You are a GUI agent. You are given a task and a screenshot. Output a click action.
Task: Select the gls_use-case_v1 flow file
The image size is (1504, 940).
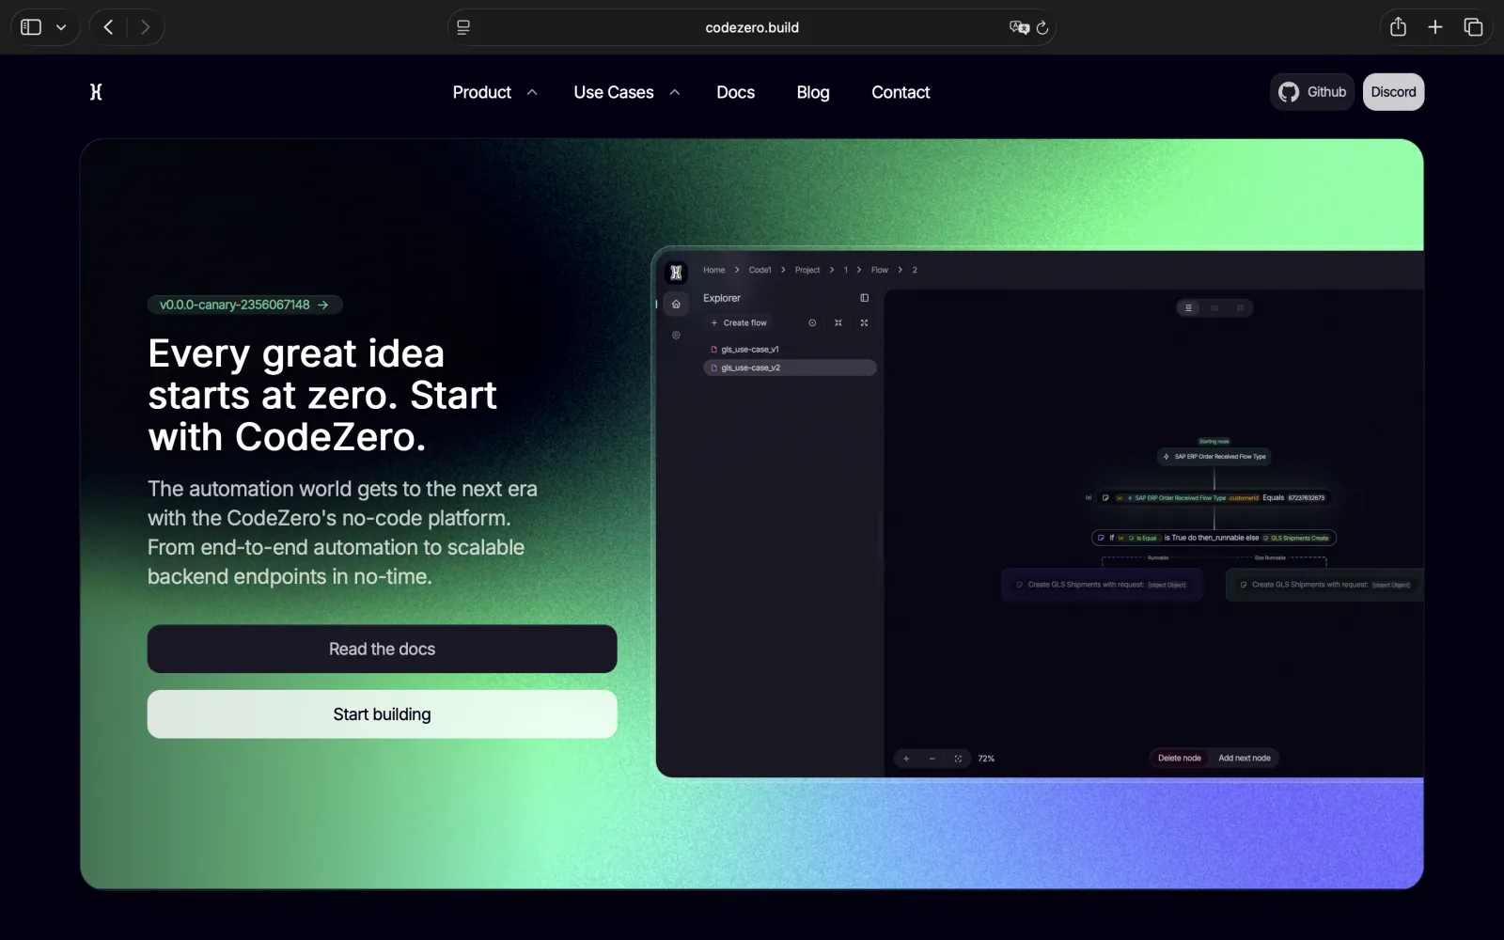(790, 349)
